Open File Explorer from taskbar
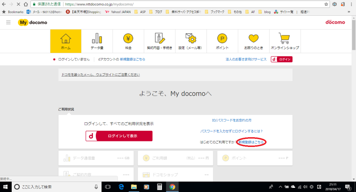The height and width of the screenshot is (192, 356). click(x=134, y=187)
